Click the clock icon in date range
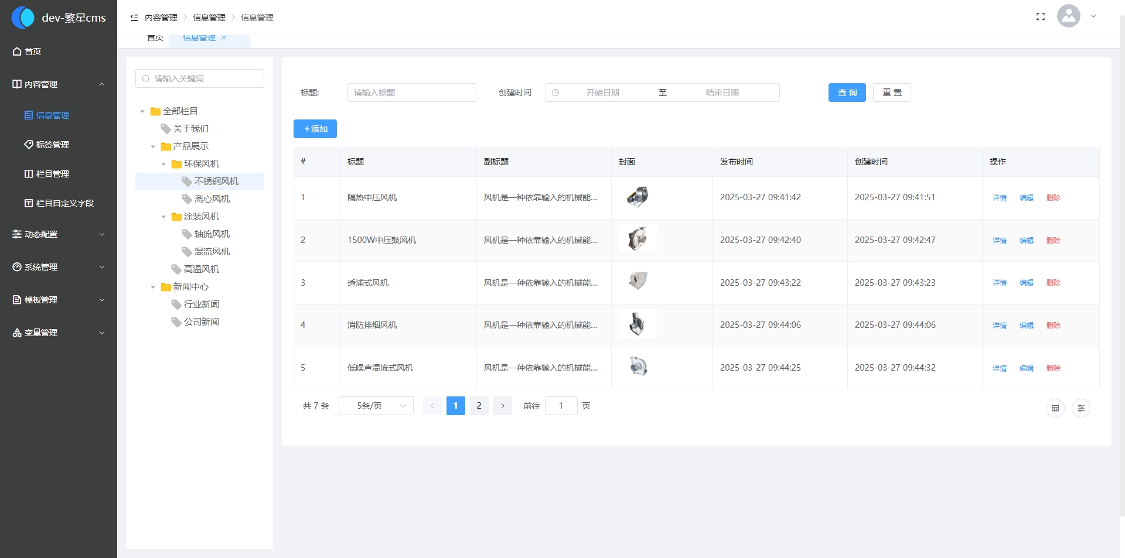The height and width of the screenshot is (558, 1125). click(555, 93)
